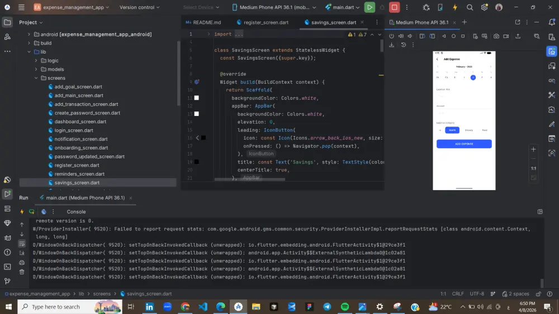559x314 pixels.
Task: Switch to README.md tab
Action: click(203, 22)
